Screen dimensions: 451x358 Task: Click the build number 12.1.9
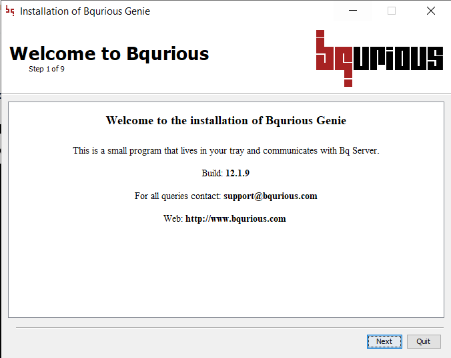coord(238,173)
